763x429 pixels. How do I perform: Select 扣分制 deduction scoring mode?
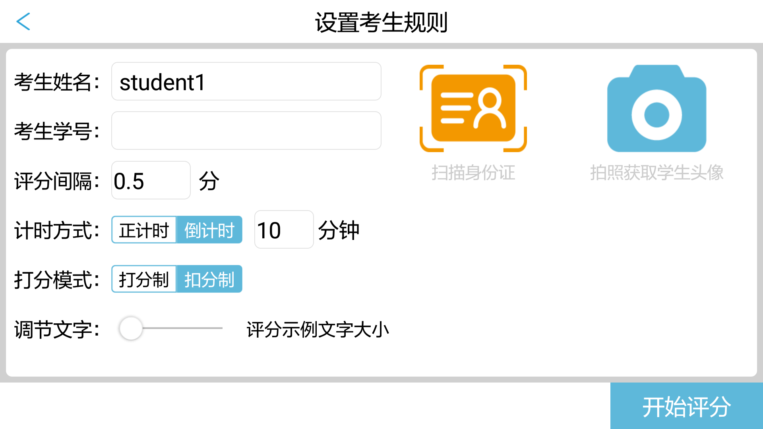(209, 279)
